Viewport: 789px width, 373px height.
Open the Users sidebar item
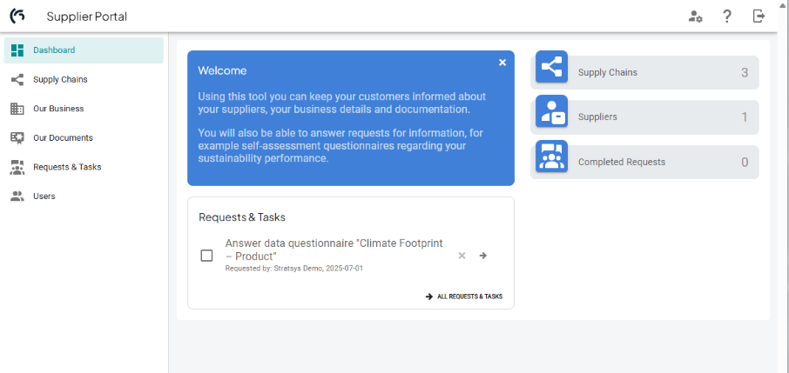[44, 196]
